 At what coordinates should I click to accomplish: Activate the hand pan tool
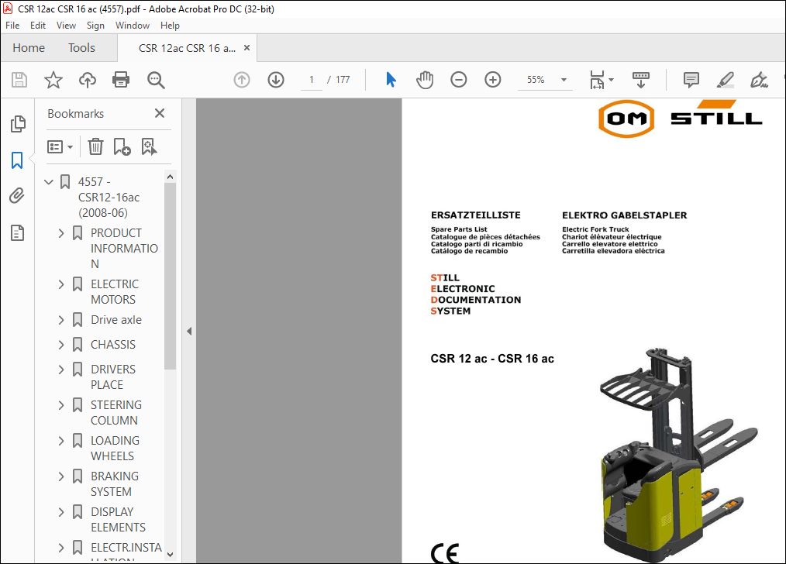click(x=425, y=80)
